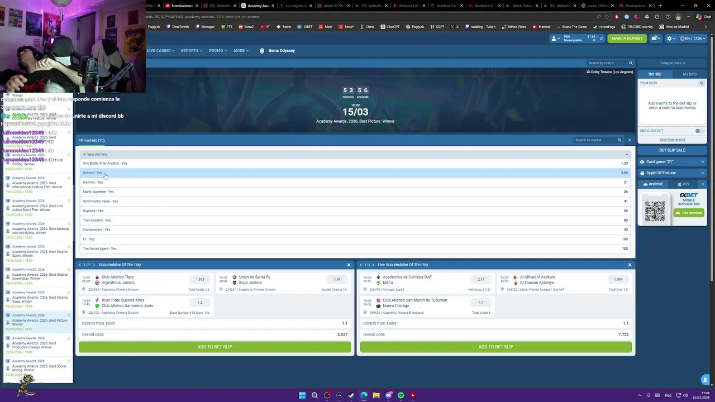Open live chat support bubble
The width and height of the screenshot is (715, 402).
click(x=705, y=380)
